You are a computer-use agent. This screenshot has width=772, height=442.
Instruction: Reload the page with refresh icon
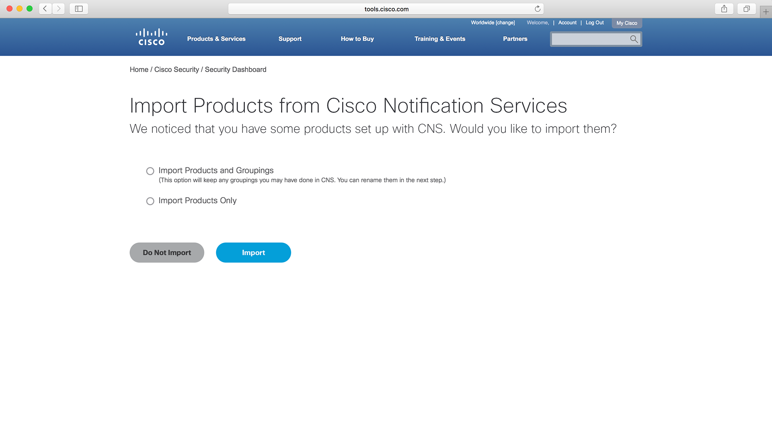point(537,9)
